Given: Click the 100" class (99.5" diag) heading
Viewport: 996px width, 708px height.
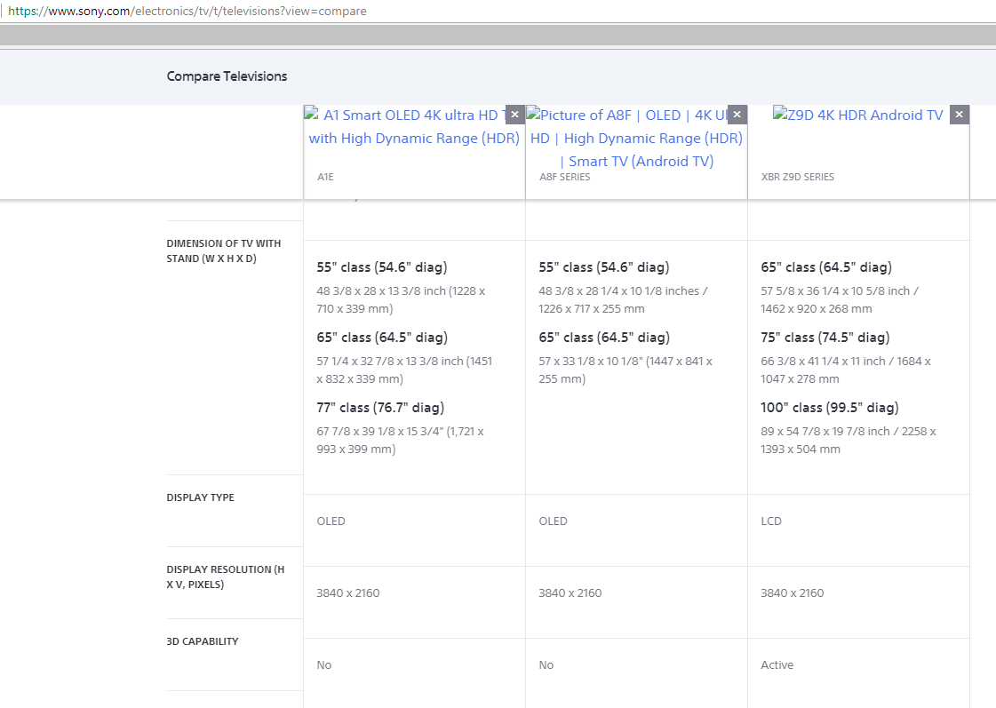Looking at the screenshot, I should coord(829,408).
